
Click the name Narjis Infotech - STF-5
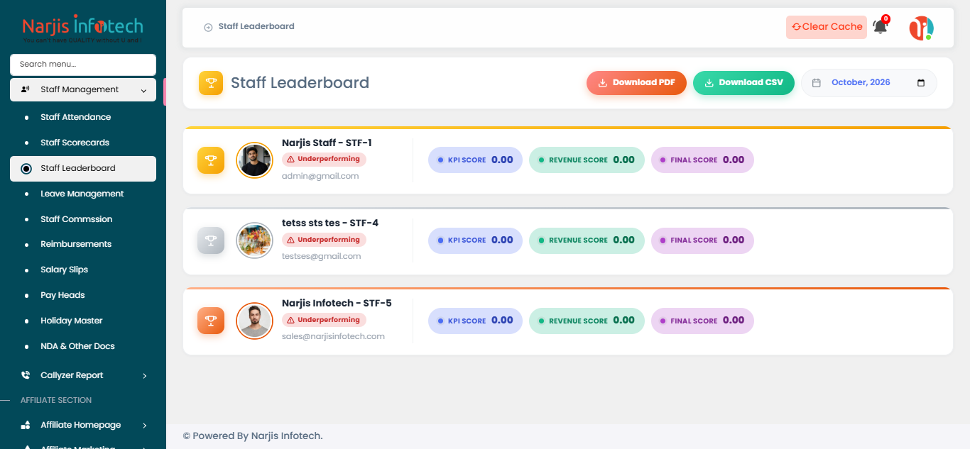pyautogui.click(x=337, y=304)
